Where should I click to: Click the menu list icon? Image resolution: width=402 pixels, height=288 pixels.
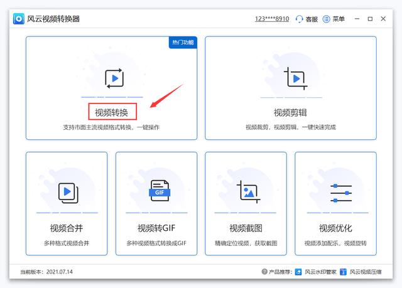(x=326, y=19)
